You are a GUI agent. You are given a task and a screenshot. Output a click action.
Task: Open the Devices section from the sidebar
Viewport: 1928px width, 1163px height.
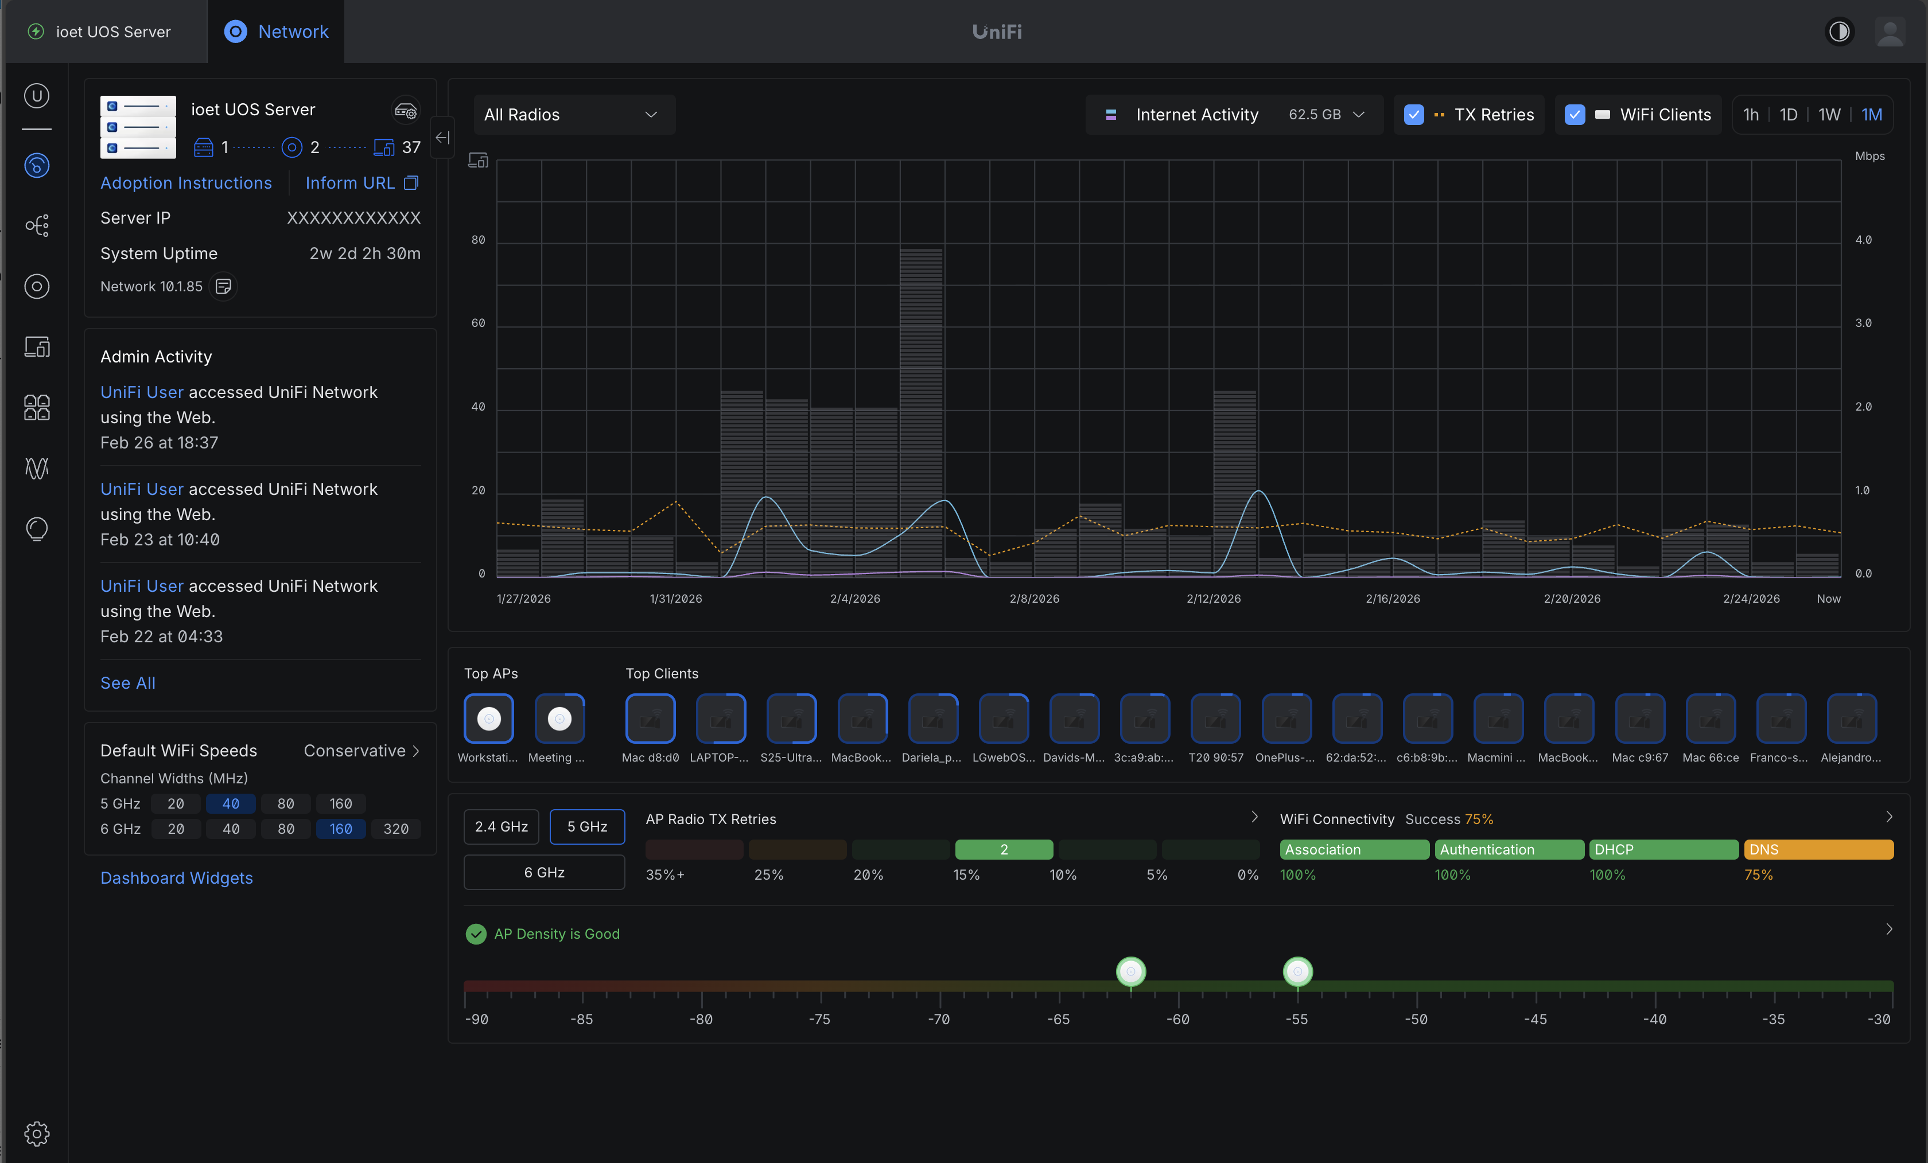pyautogui.click(x=37, y=286)
